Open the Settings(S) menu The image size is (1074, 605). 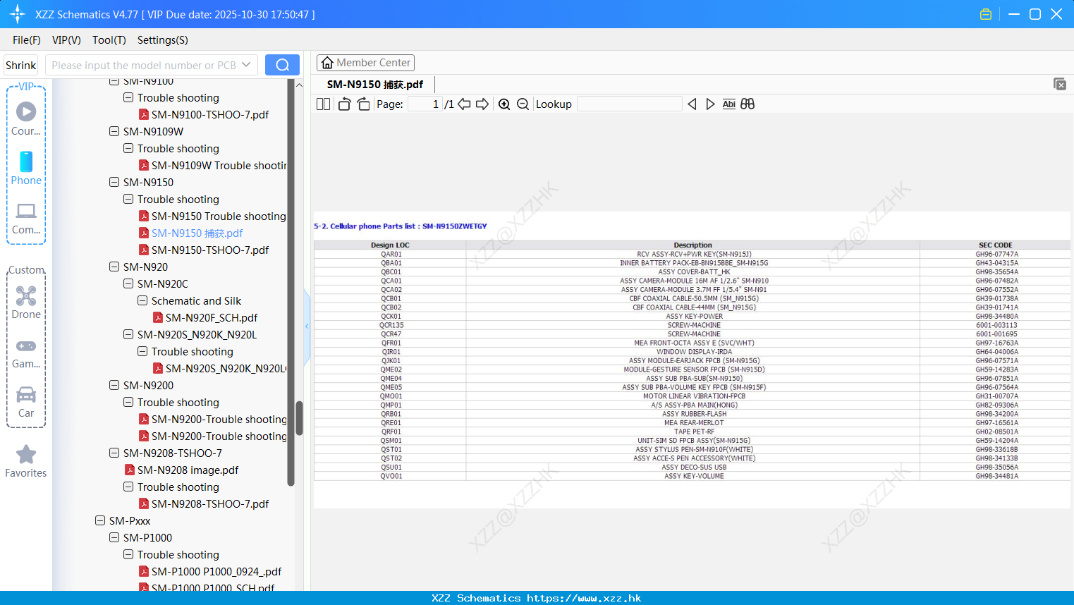pos(163,40)
